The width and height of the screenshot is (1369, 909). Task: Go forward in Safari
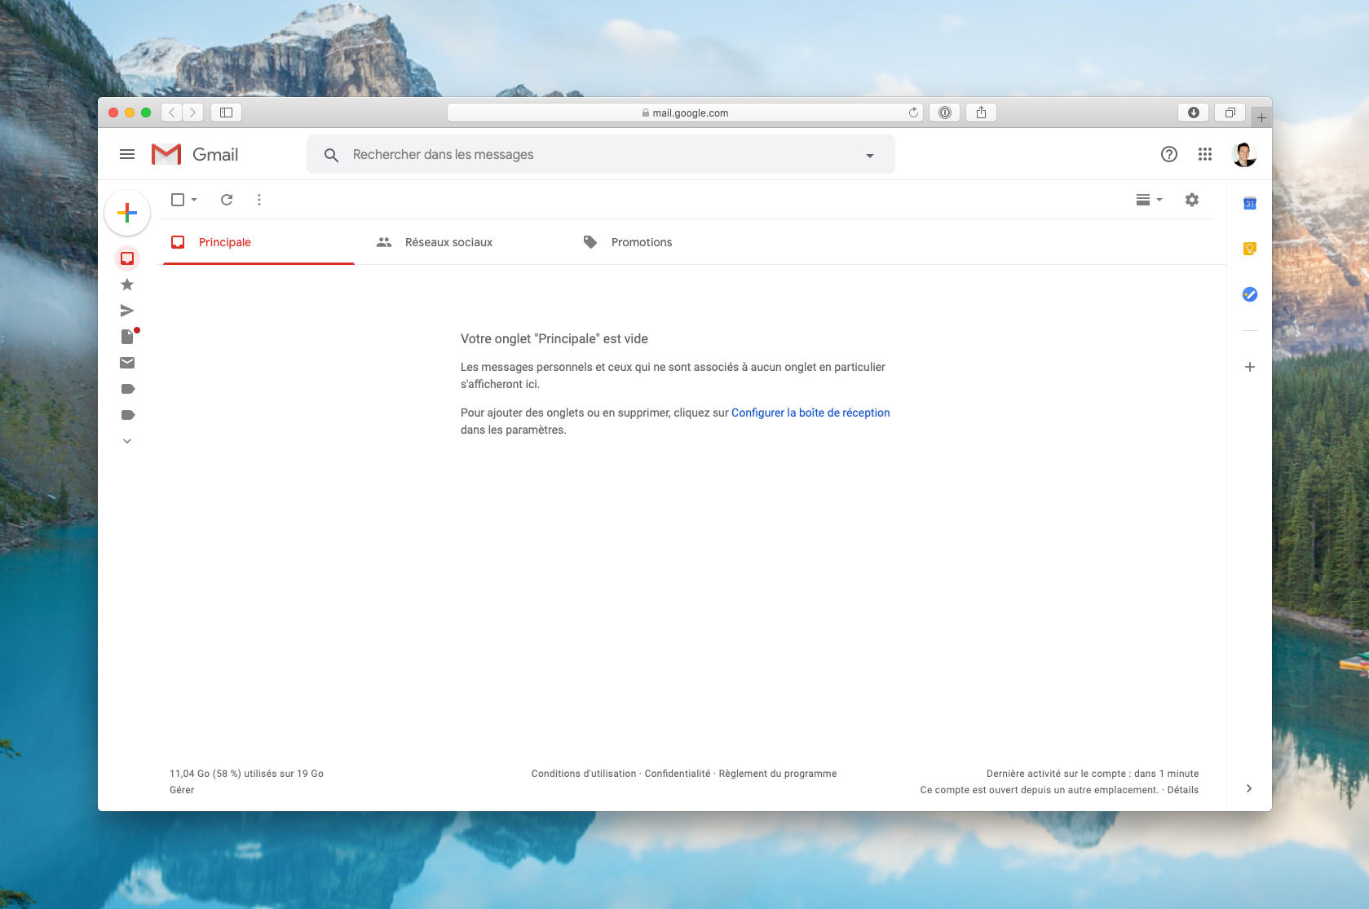(193, 113)
